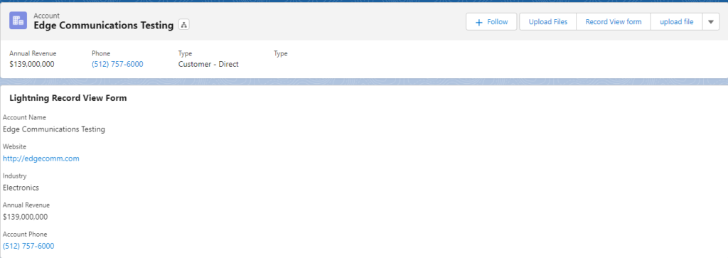The height and width of the screenshot is (258, 728).
Task: Click the Account Name value in form
Action: tap(54, 129)
